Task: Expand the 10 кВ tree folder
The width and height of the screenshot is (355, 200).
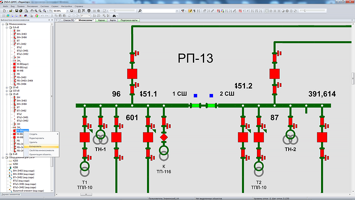Action: tap(7, 87)
